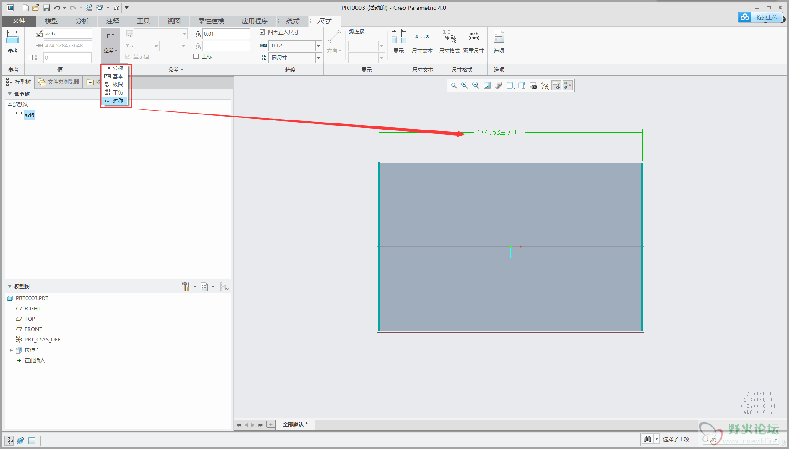Close the current window via the X-box icon
This screenshot has height=449, width=789.
click(116, 8)
